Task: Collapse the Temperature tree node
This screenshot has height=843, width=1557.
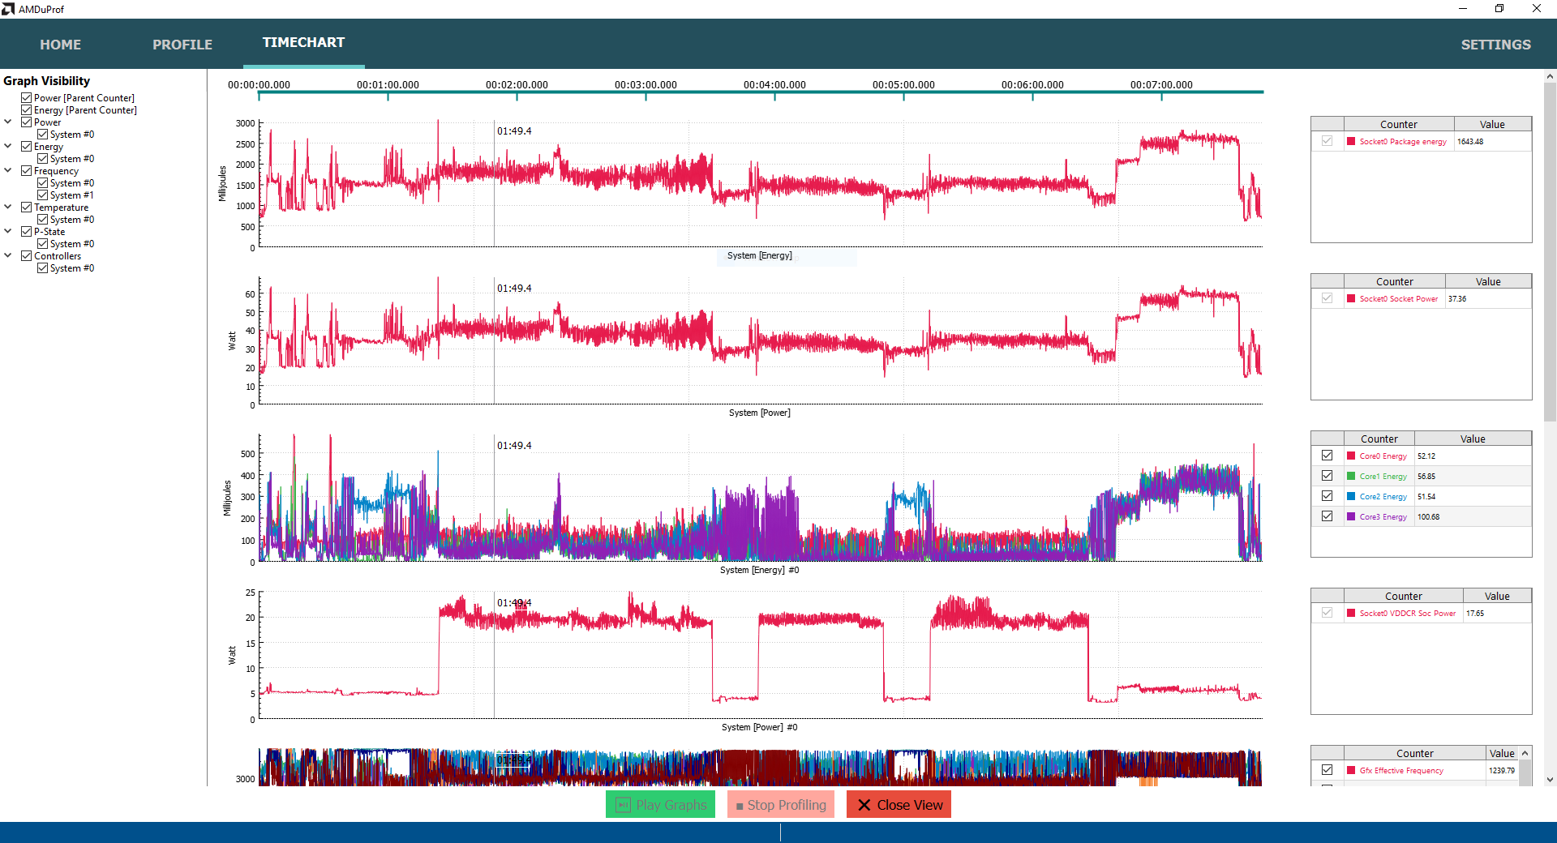Action: click(8, 207)
